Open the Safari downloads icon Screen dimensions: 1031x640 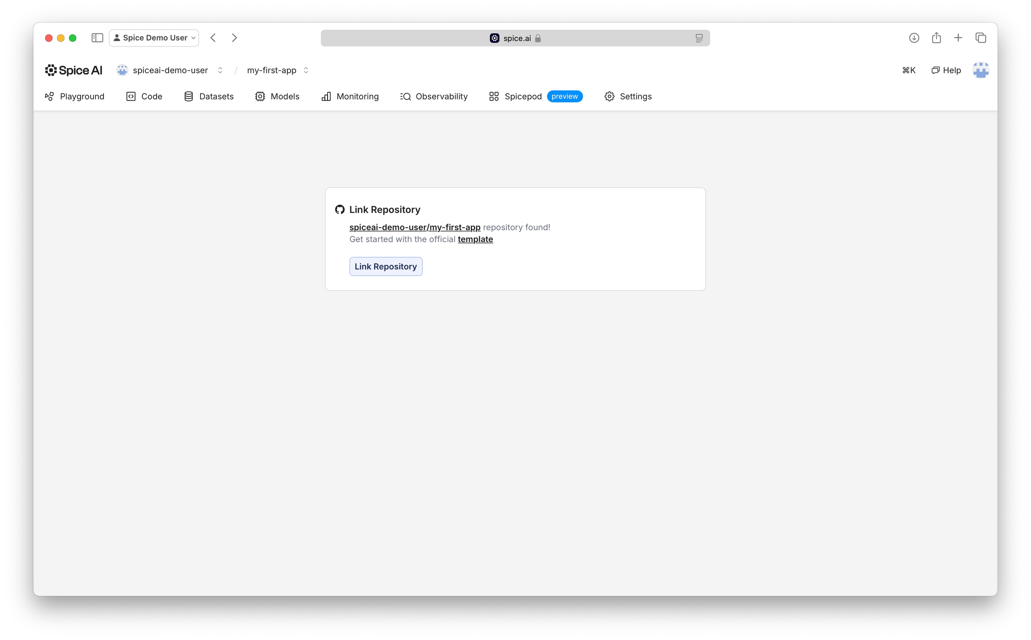point(914,38)
